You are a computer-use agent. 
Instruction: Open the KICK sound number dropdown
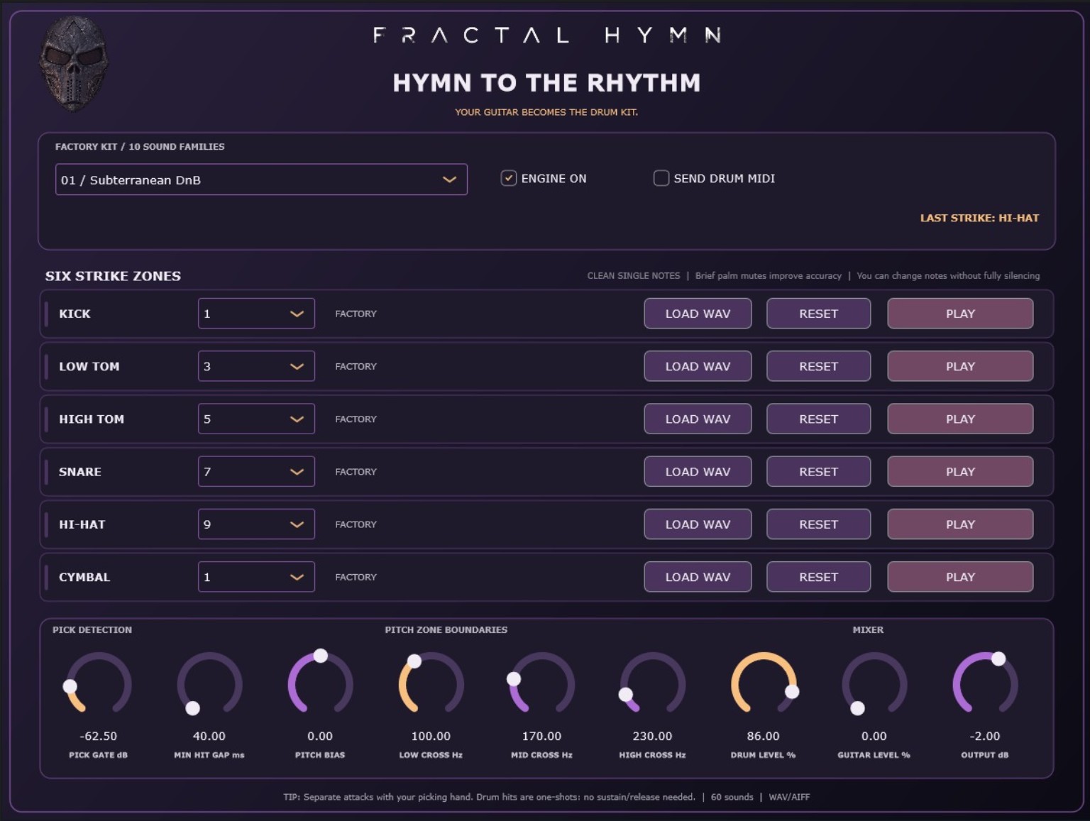point(256,314)
